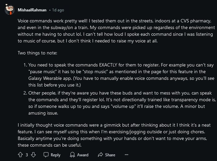This screenshot has height=161, width=217.
Task: Open the three-dot more options menu
Action: pyautogui.click(x=126, y=155)
